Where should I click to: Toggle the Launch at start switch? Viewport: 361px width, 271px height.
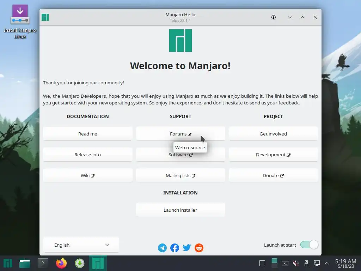309,245
